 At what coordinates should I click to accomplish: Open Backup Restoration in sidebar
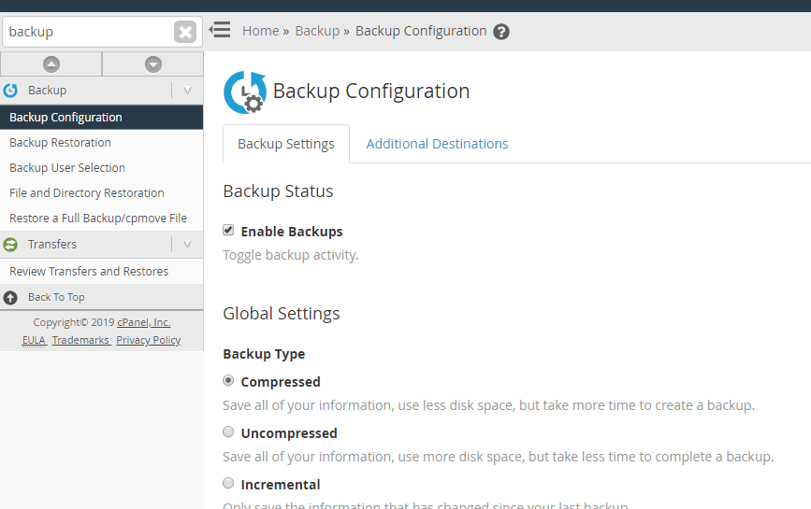pyautogui.click(x=60, y=143)
